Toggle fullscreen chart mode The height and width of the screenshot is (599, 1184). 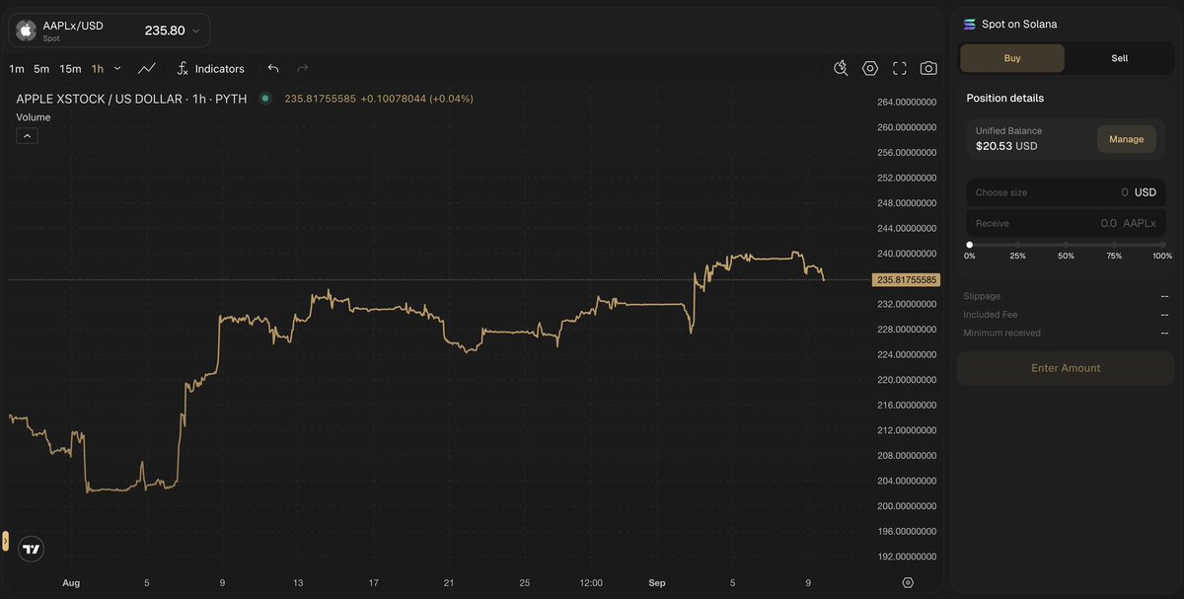899,68
